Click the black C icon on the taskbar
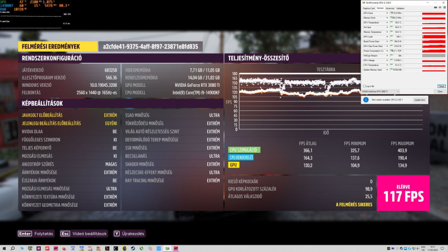The height and width of the screenshot is (252, 448). 116,249
